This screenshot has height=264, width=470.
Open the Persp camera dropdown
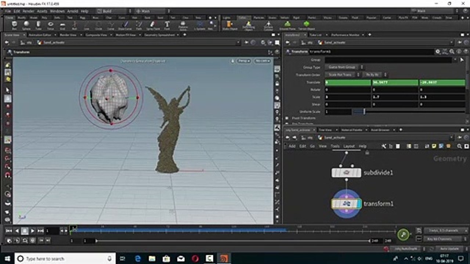pyautogui.click(x=244, y=61)
